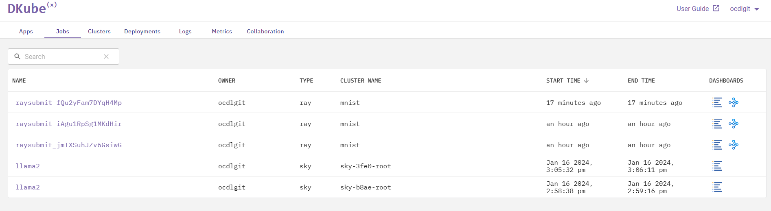Open logs icon for raysubmit_fQu2yFam7DYqH4Mp job
Image resolution: width=771 pixels, height=211 pixels.
717,102
